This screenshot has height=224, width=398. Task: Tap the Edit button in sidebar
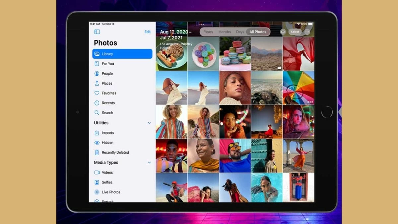[x=147, y=32]
